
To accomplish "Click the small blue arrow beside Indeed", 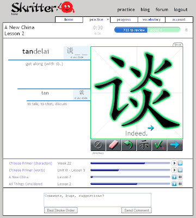I will [x=151, y=128].
